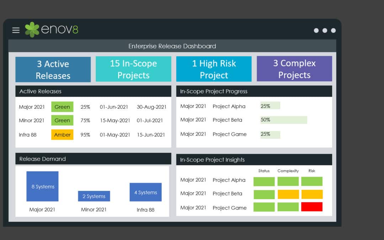Click the 8 Systems bar

coord(42,186)
